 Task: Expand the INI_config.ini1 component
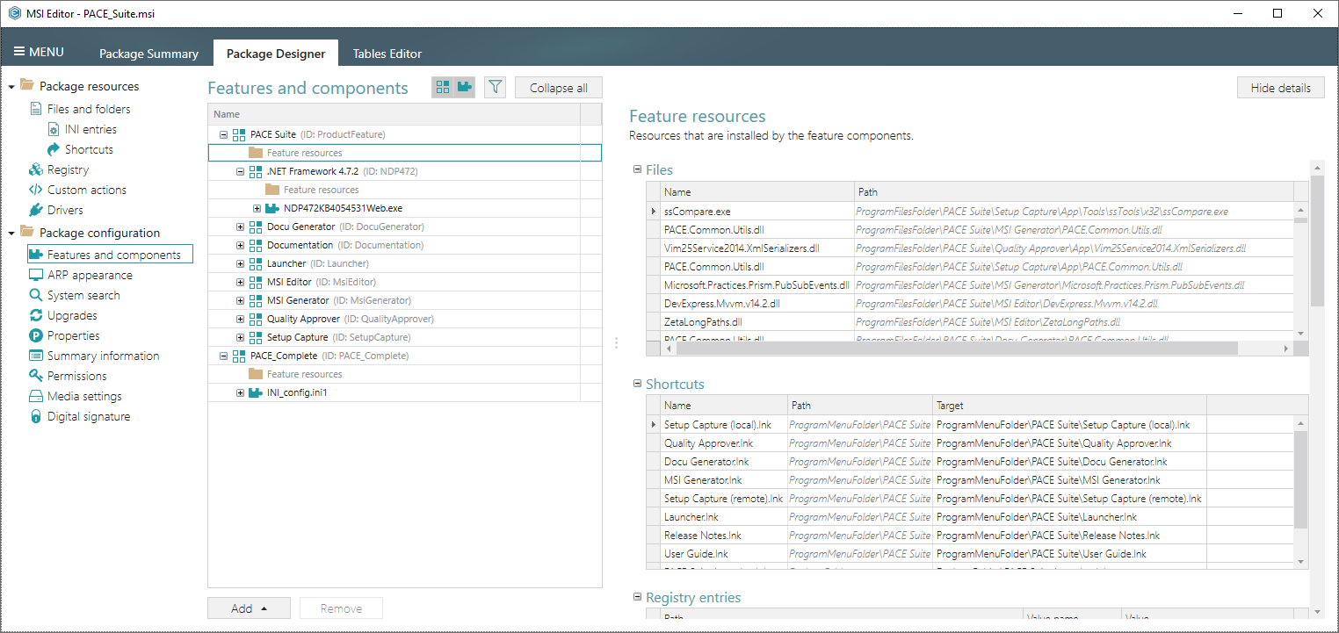(240, 392)
